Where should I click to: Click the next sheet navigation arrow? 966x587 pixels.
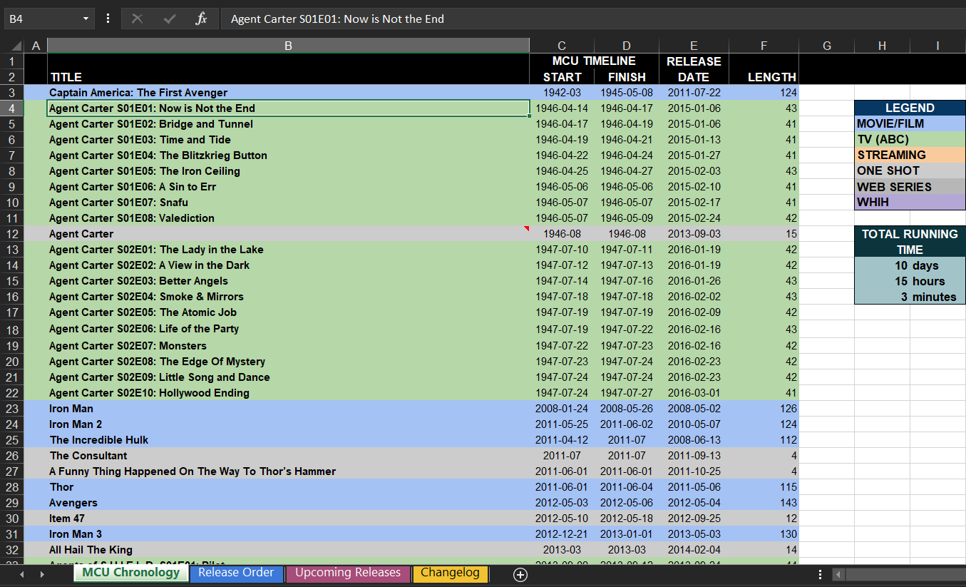click(42, 575)
